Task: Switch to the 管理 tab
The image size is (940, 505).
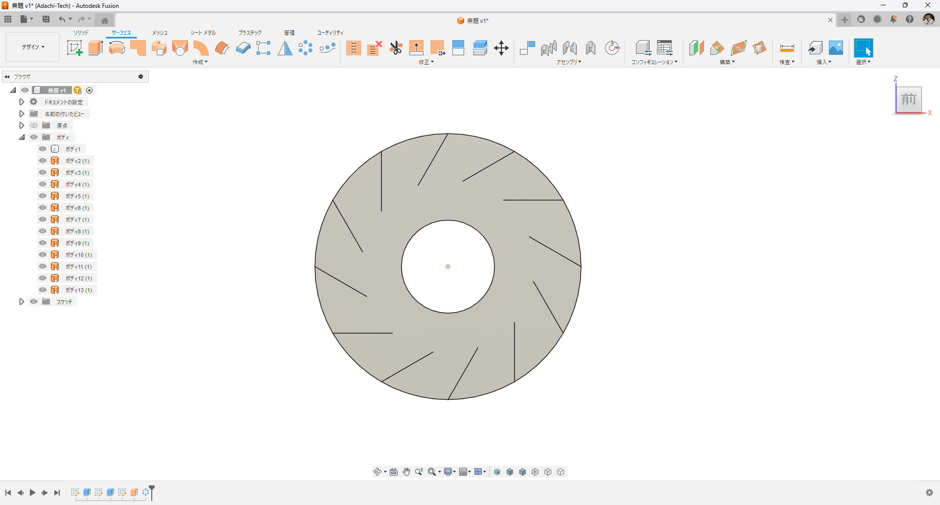Action: click(289, 33)
